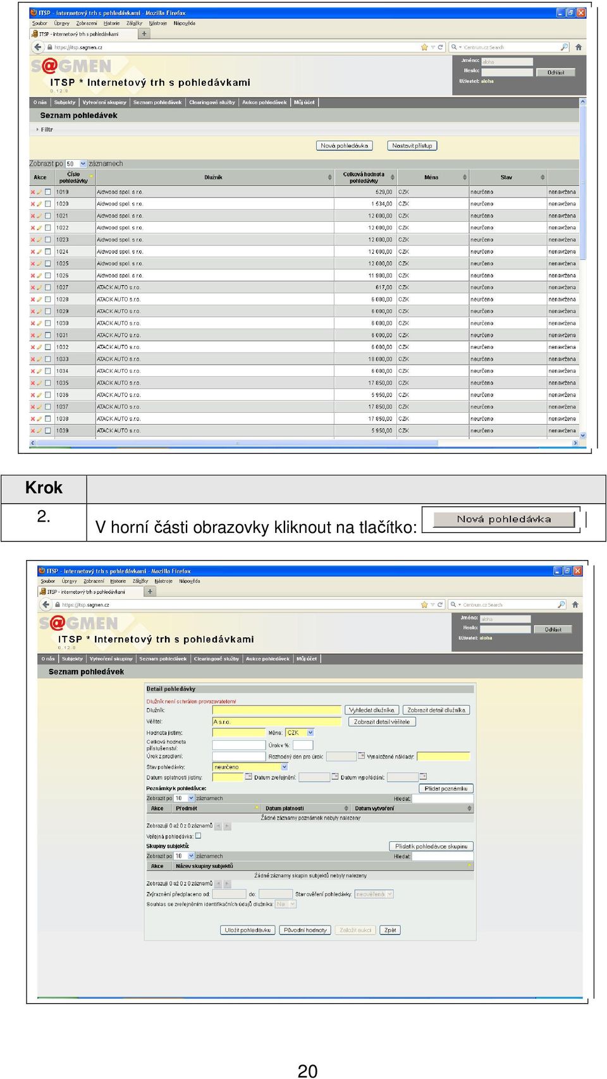Tick the checkbox for receivable 1019
Image resolution: width=607 pixels, height=1079 pixels.
point(48,192)
